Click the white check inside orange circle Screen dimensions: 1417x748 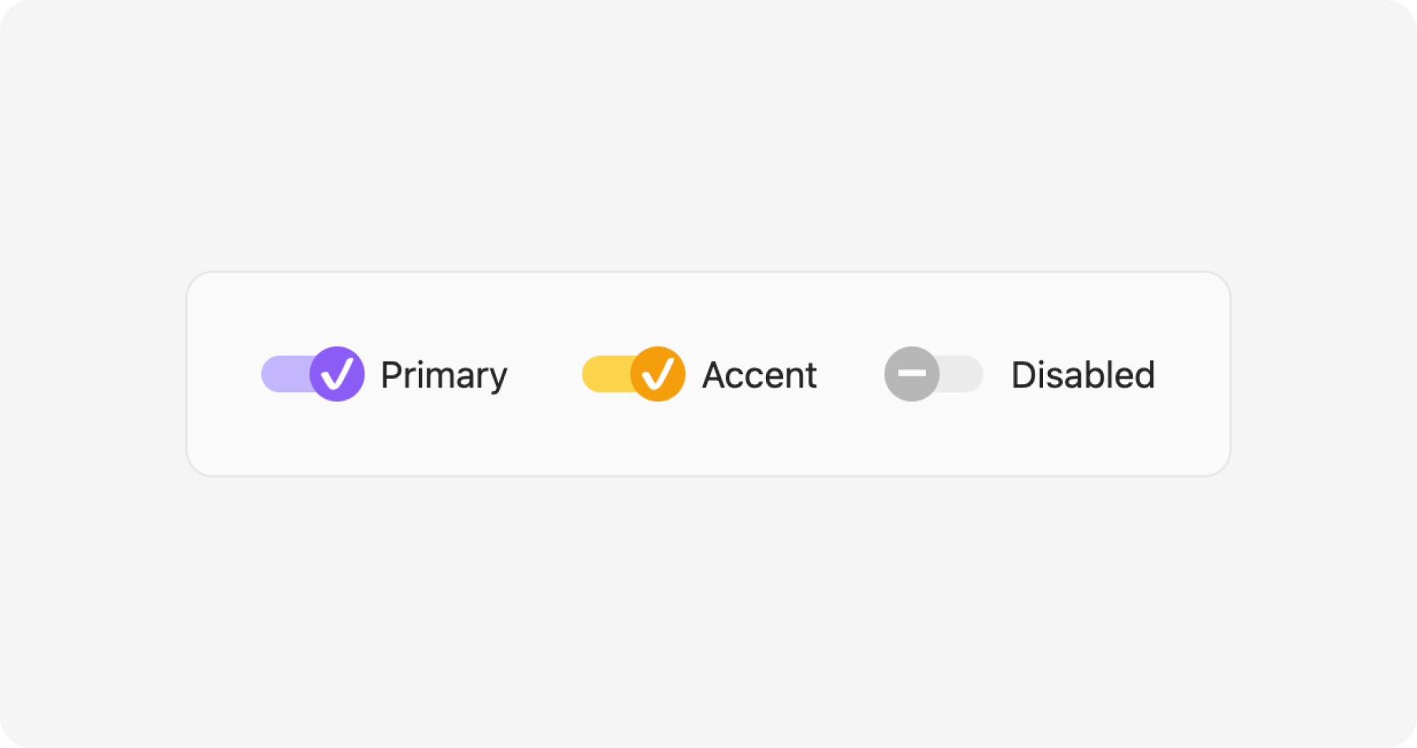657,374
